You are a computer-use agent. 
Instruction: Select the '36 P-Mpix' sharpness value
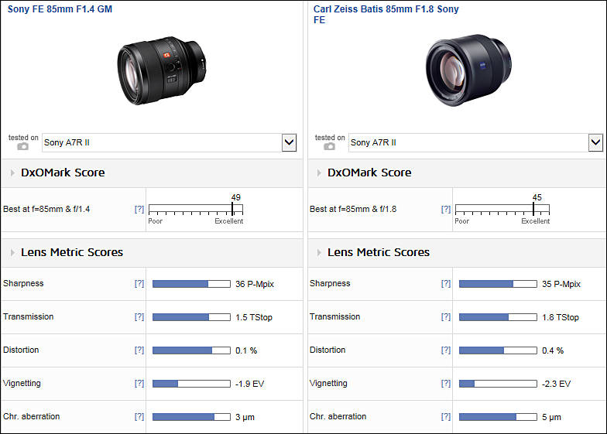tap(255, 284)
